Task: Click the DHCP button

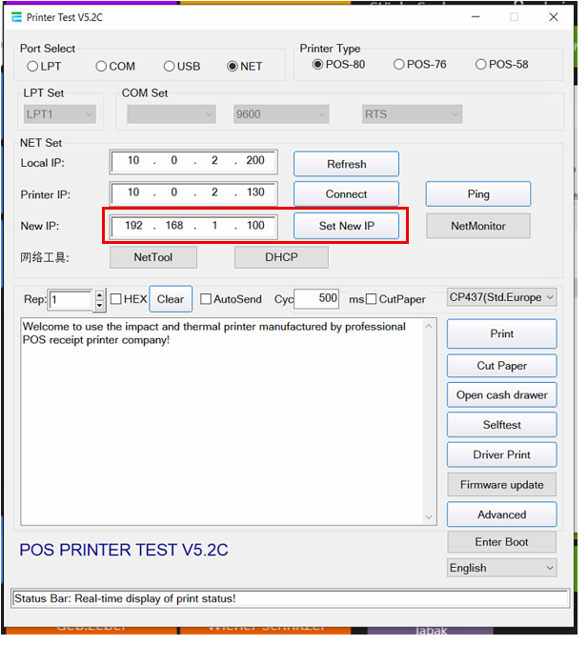Action: (281, 257)
